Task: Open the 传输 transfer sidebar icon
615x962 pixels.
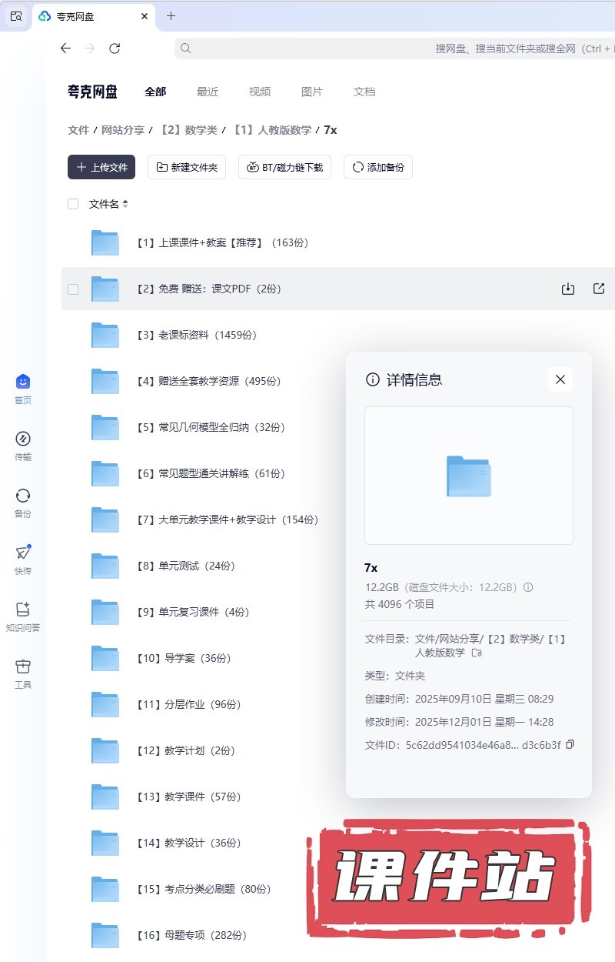Action: point(23,439)
